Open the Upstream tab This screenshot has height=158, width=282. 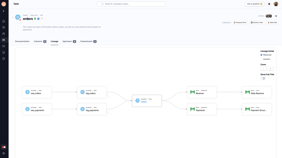tap(67, 41)
